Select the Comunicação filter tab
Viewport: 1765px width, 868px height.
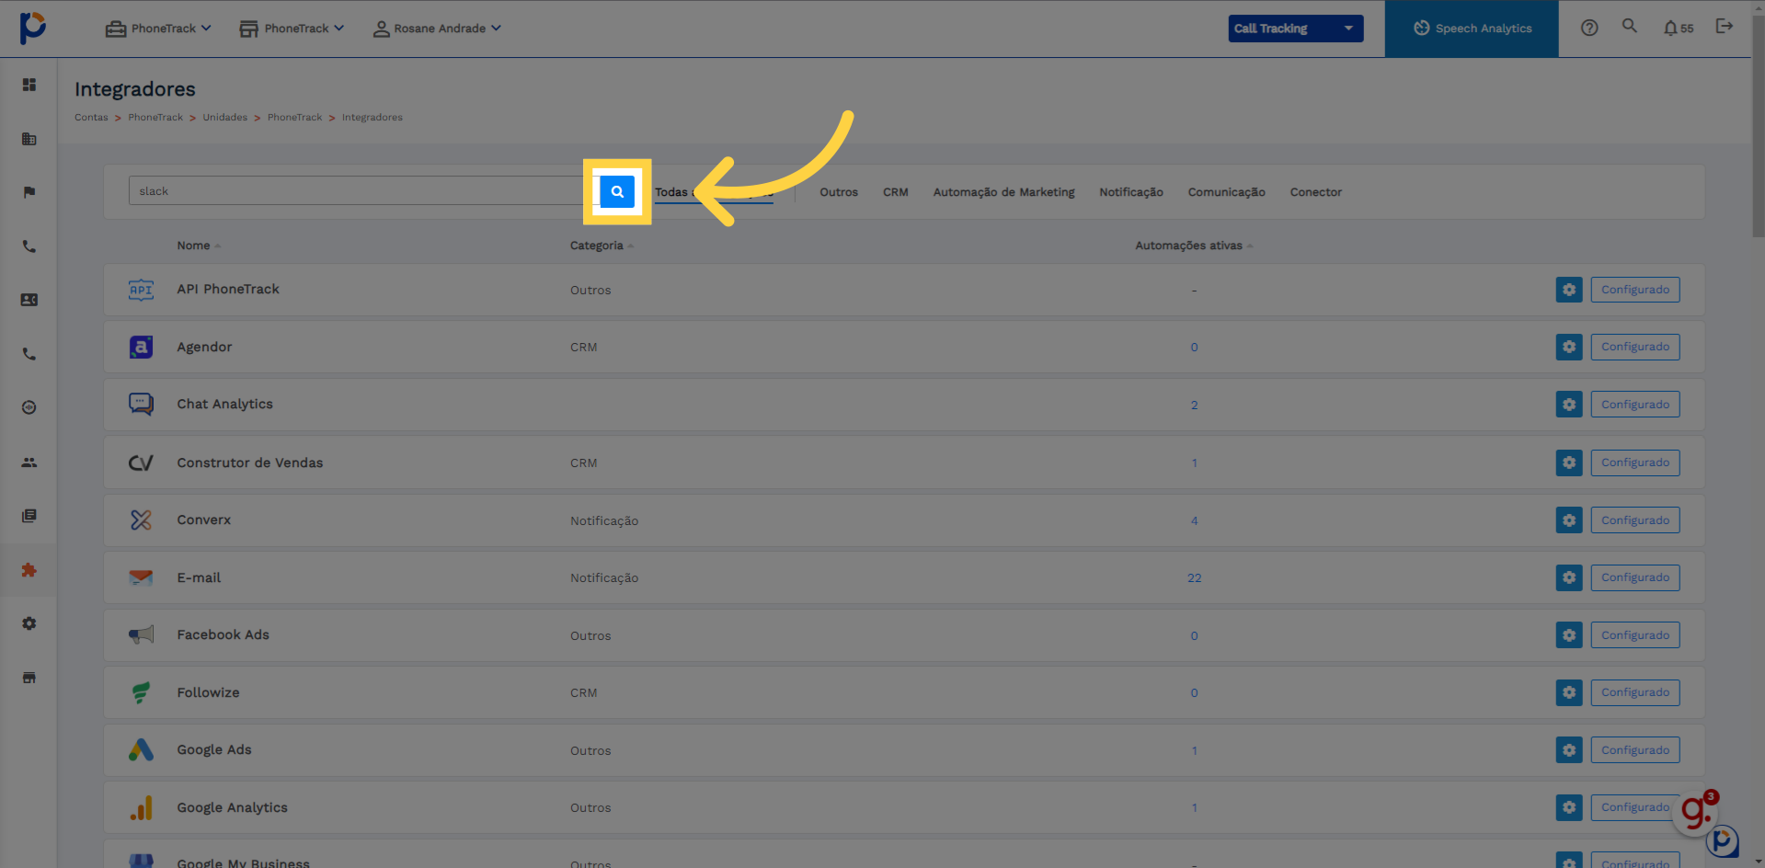tap(1226, 192)
